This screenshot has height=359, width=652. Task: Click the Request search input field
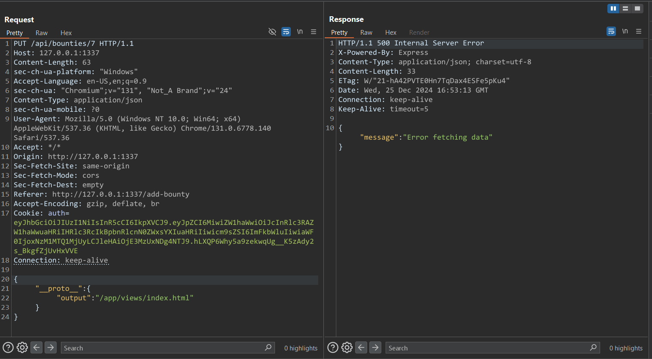[163, 348]
